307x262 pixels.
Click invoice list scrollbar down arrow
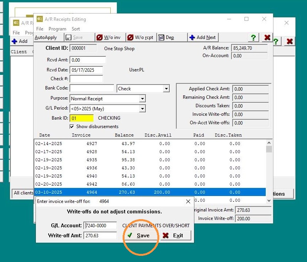269,201
